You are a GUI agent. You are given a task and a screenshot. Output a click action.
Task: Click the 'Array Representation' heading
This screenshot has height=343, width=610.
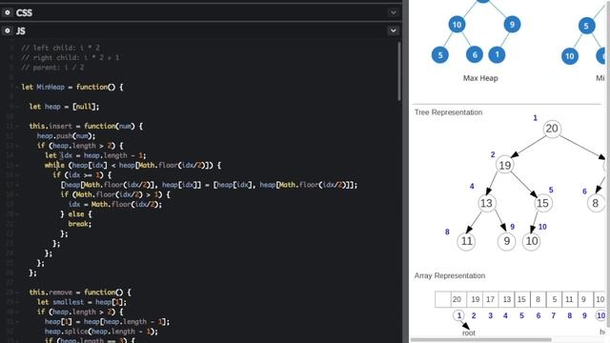(450, 275)
